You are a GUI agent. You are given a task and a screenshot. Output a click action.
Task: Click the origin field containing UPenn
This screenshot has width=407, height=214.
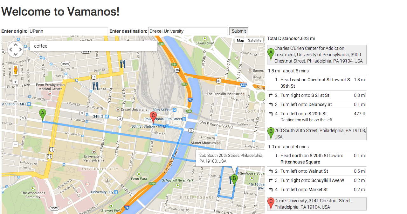coord(68,31)
